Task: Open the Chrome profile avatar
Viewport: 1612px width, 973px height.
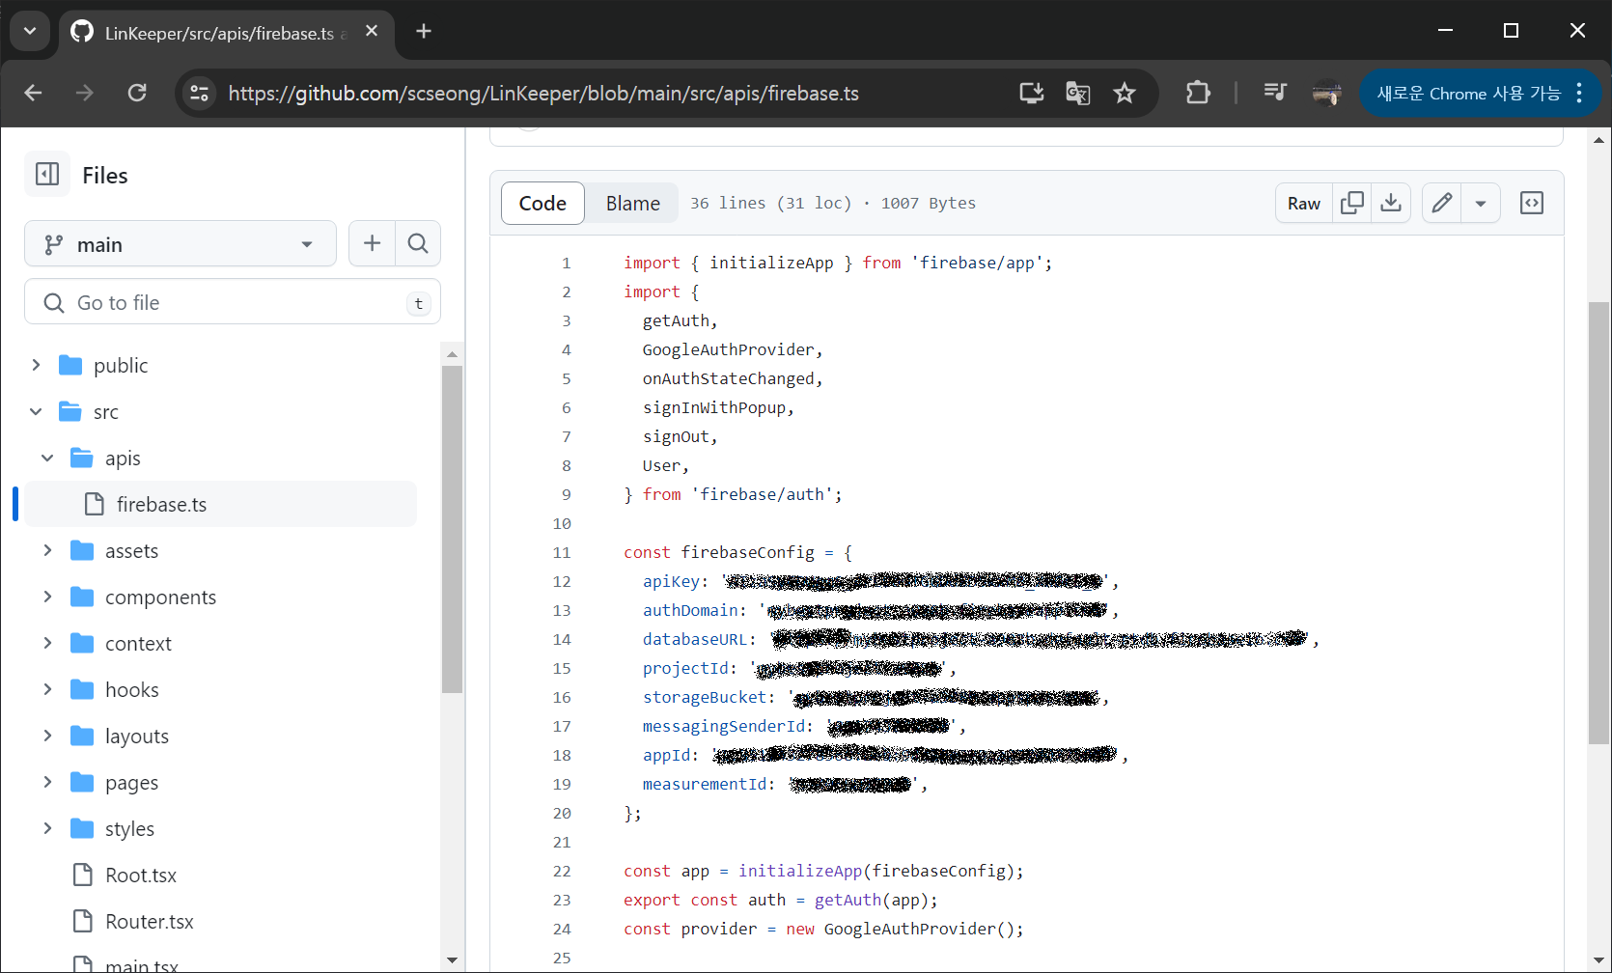Action: [1327, 93]
